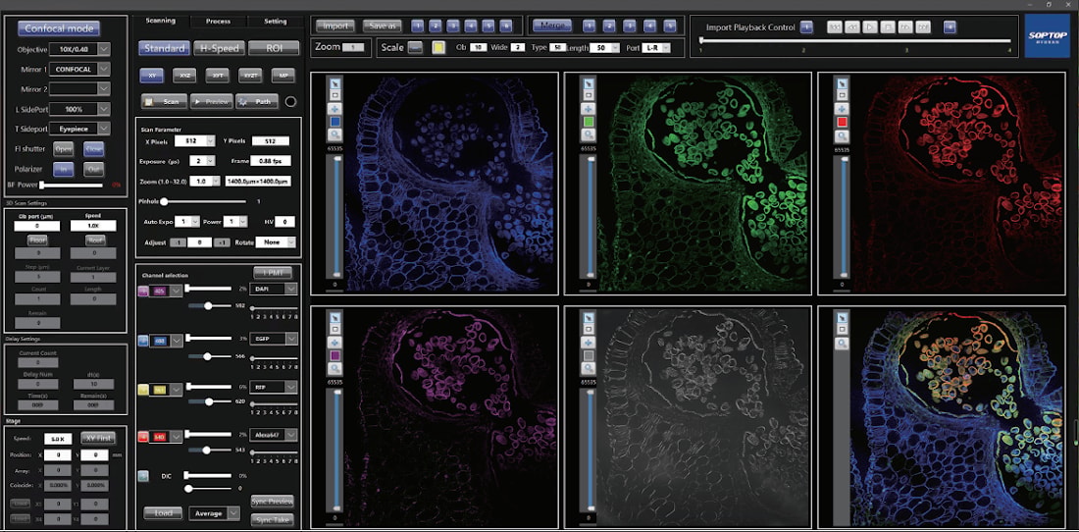1079x532 pixels.
Task: Select pointer tool in red image panel
Action: click(841, 82)
